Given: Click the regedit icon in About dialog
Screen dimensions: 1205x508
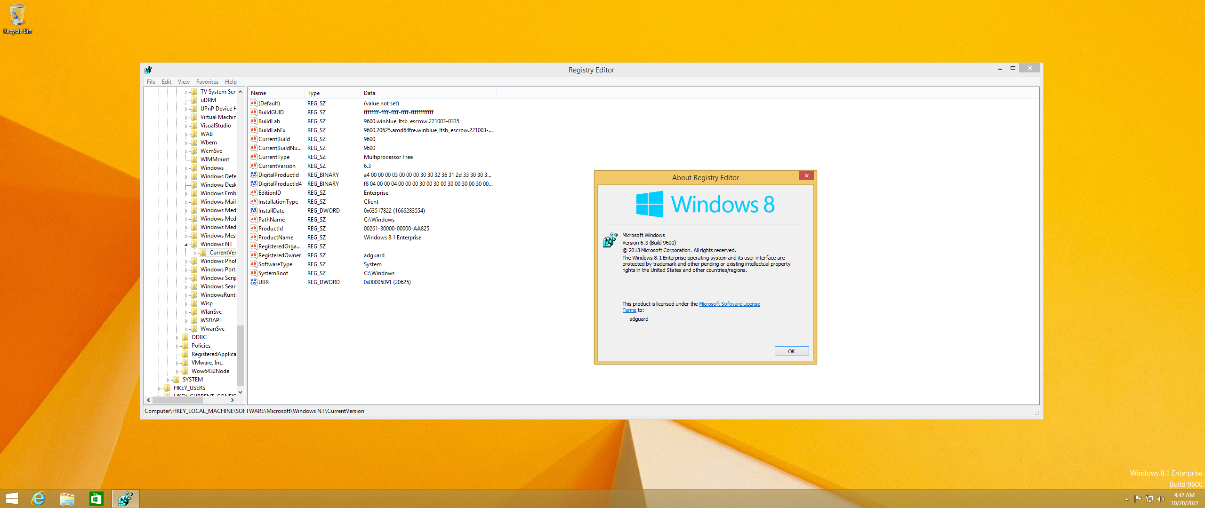Looking at the screenshot, I should coord(610,240).
